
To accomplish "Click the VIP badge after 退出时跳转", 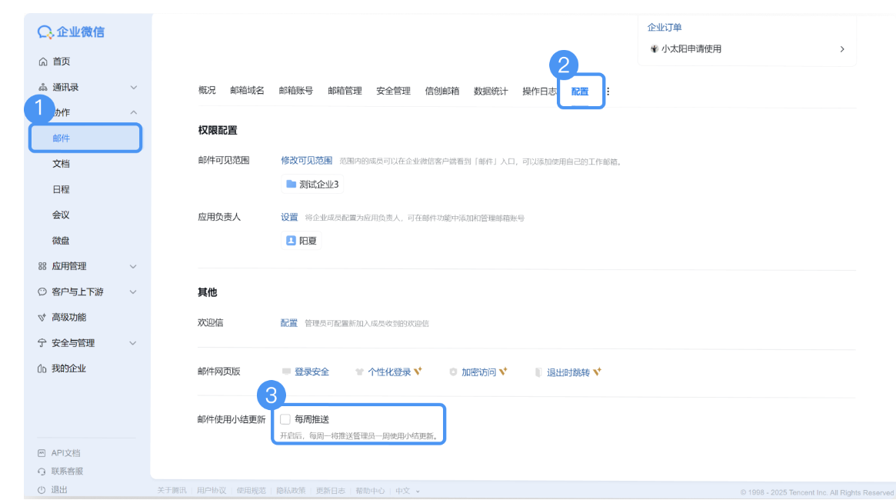I will (x=597, y=372).
